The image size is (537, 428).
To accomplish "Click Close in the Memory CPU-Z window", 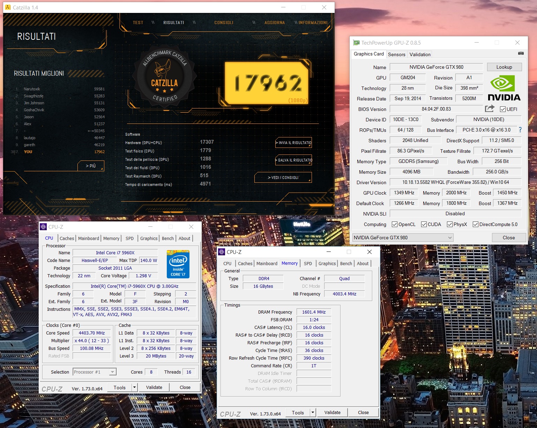I will coord(363,413).
